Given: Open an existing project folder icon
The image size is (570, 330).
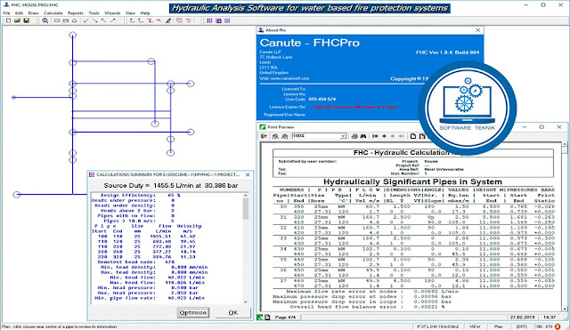Looking at the screenshot, I should [17, 20].
